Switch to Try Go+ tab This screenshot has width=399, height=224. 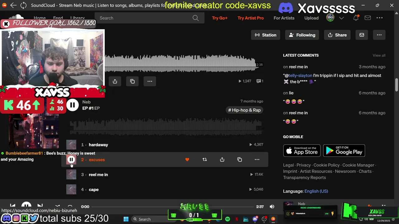220,18
